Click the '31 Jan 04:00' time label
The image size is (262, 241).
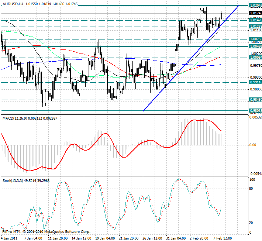click(176, 238)
